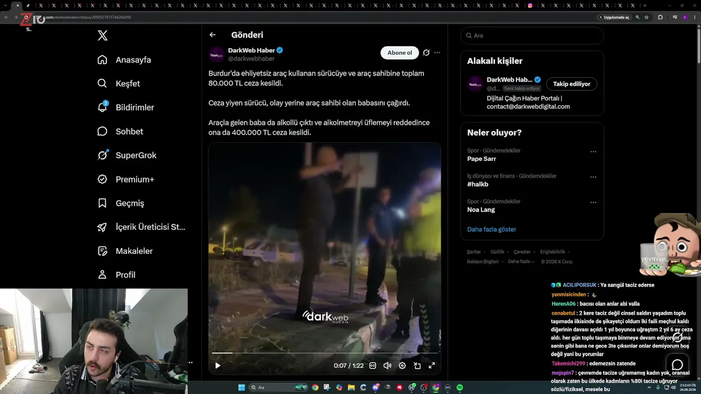
Task: Open the Çerezler footer link
Action: [522, 252]
